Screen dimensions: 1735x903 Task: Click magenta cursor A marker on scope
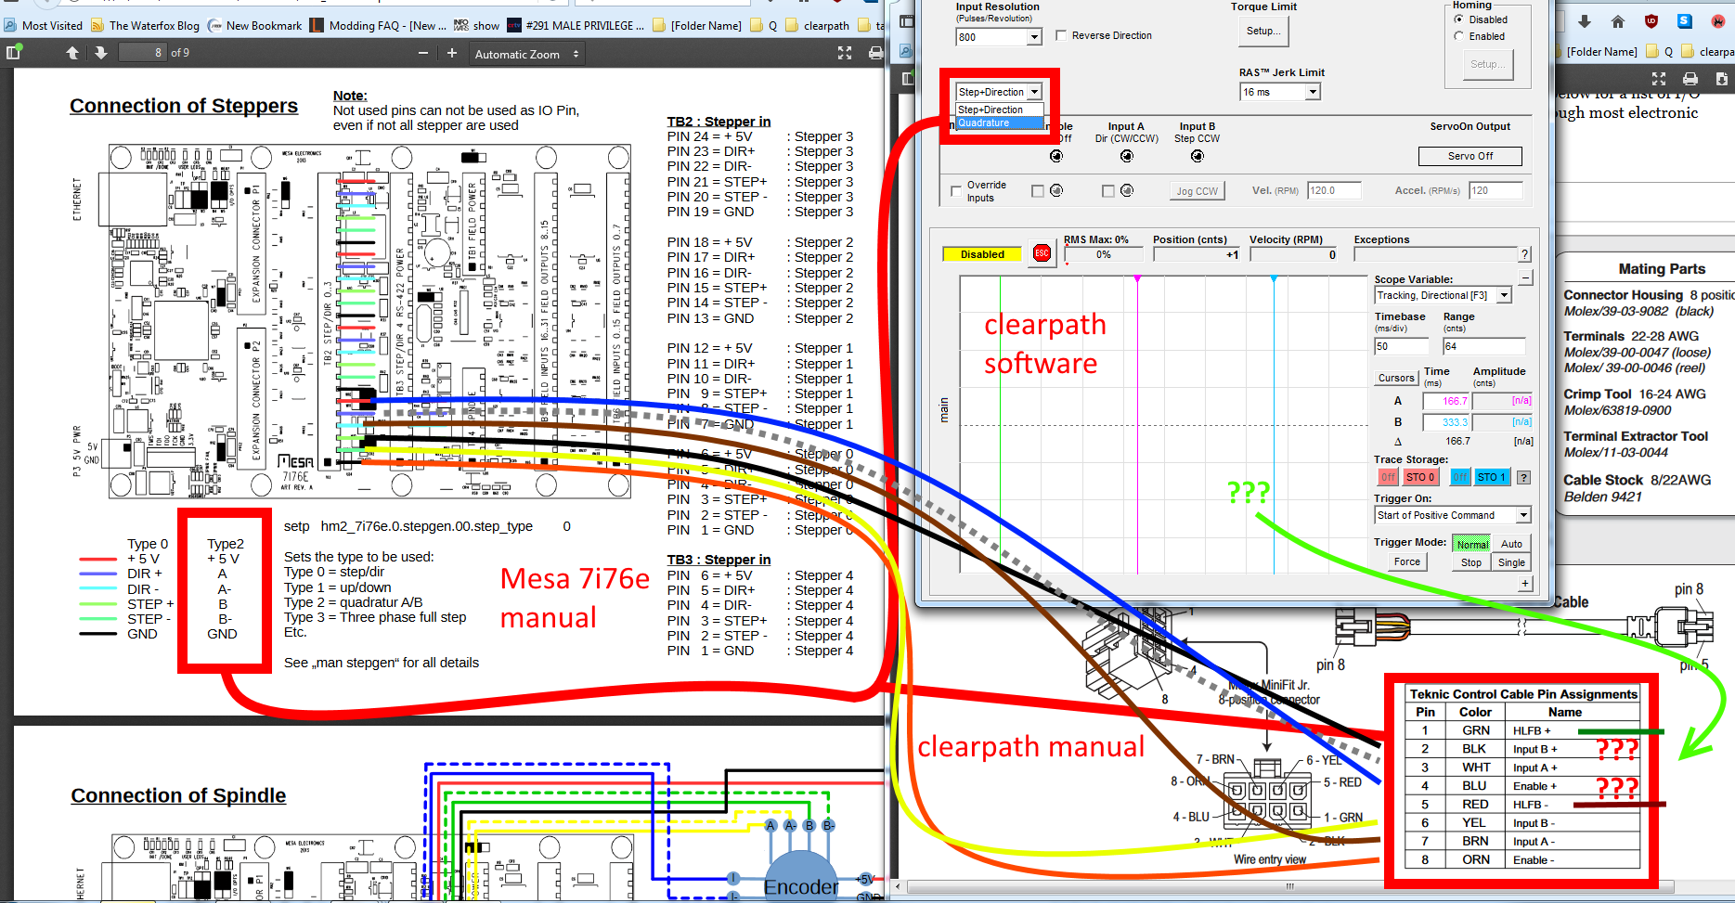click(x=1137, y=279)
